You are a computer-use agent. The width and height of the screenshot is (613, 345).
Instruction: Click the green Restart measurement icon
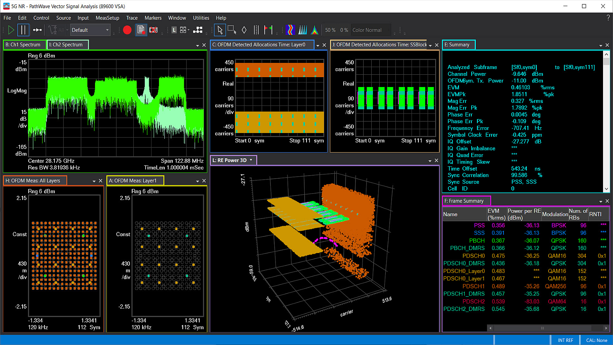point(11,30)
